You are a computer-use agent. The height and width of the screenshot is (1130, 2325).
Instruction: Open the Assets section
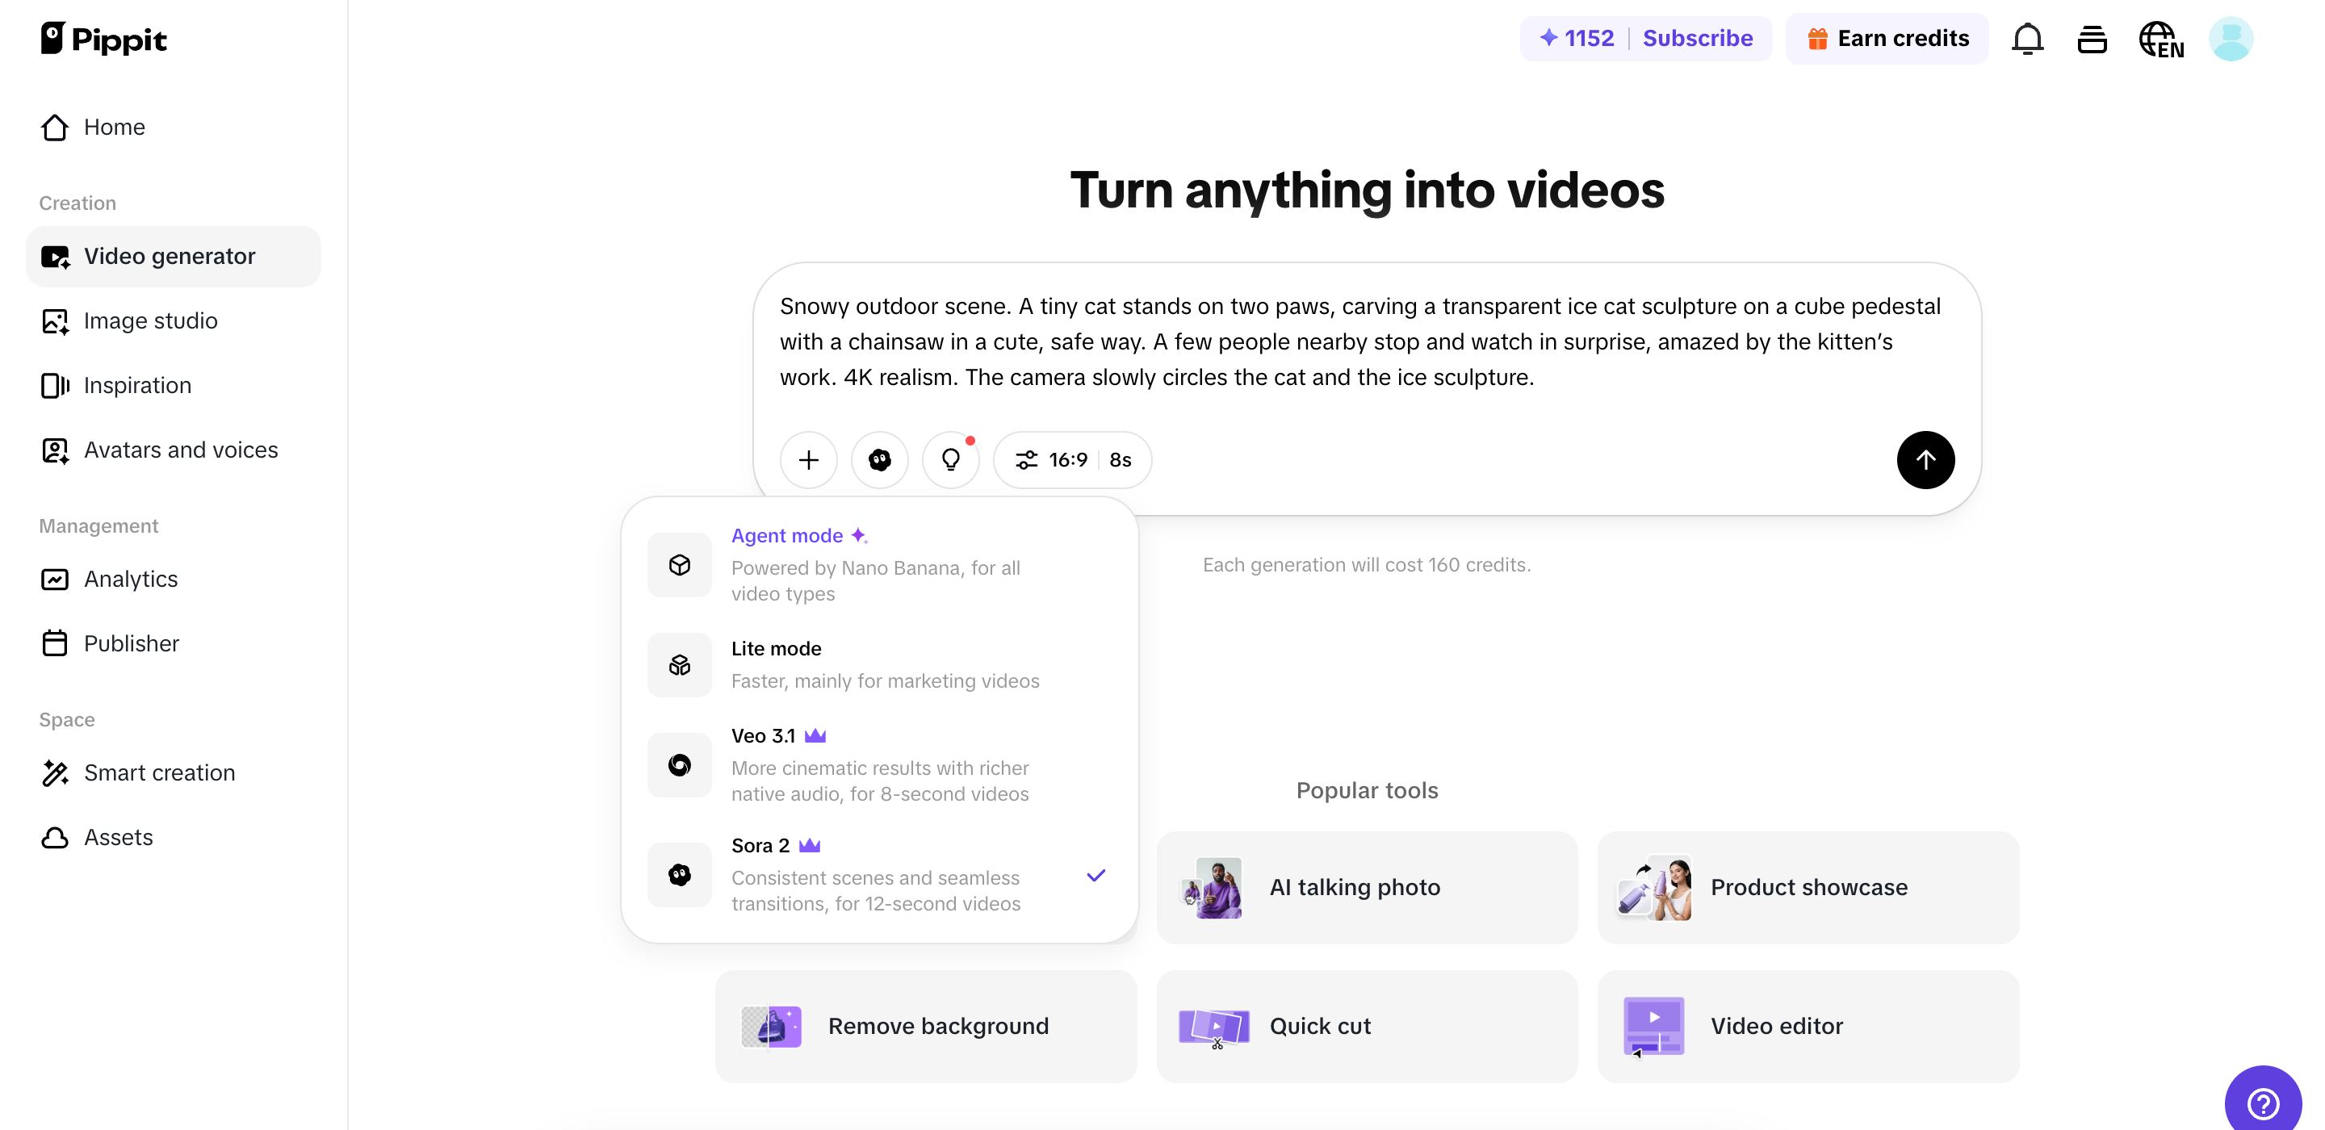click(118, 838)
